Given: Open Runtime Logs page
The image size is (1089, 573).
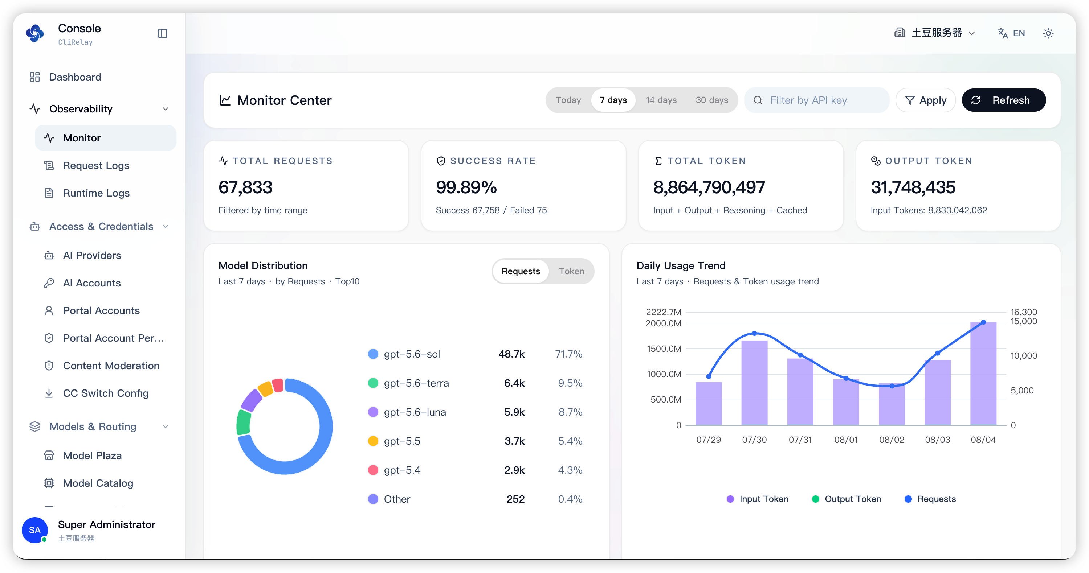Looking at the screenshot, I should [105, 193].
